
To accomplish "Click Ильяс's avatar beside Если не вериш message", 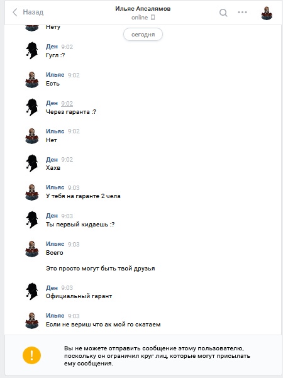I will point(32,320).
